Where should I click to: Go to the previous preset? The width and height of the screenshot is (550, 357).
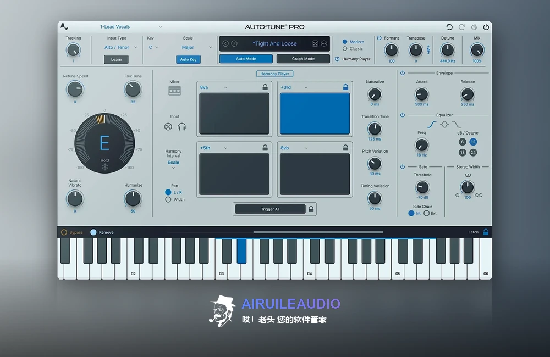click(x=226, y=43)
